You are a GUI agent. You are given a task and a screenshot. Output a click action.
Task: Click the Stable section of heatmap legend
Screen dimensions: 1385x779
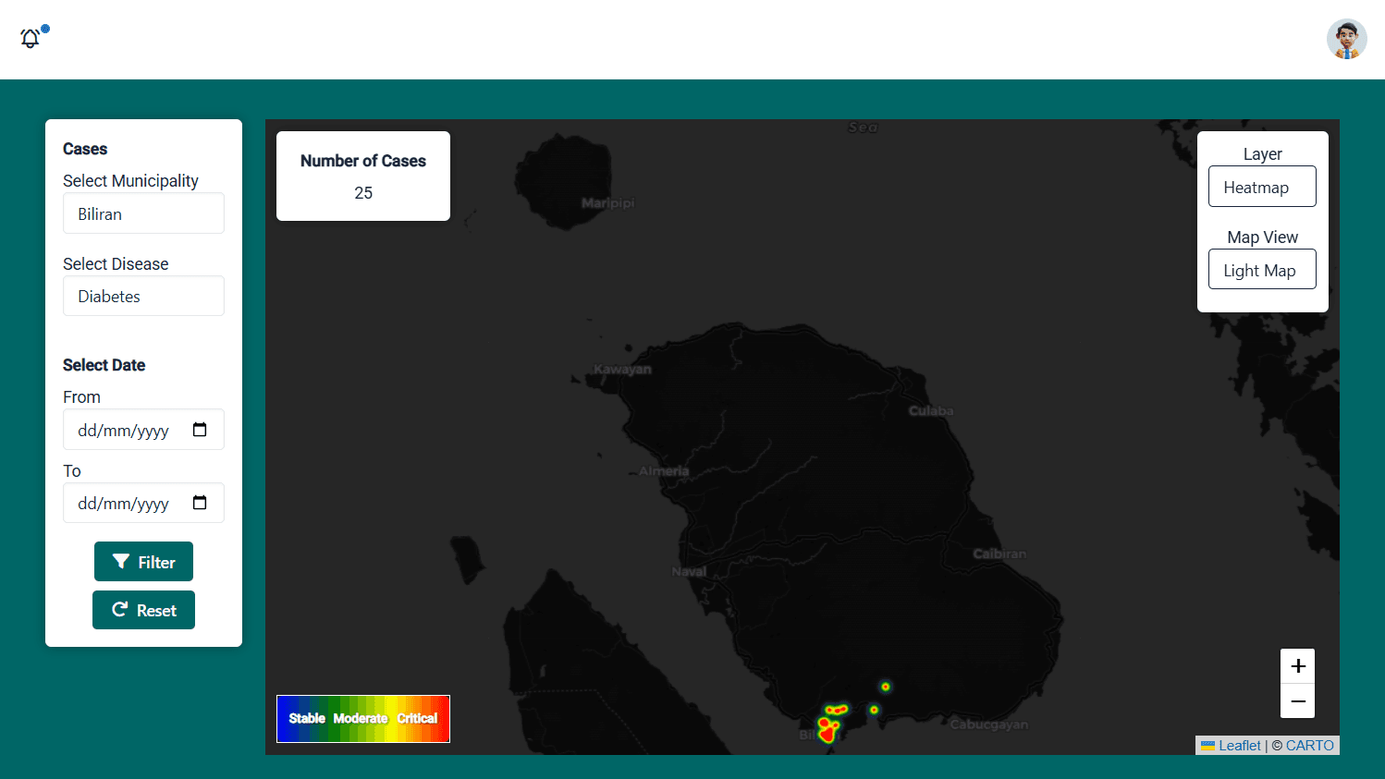coord(307,719)
